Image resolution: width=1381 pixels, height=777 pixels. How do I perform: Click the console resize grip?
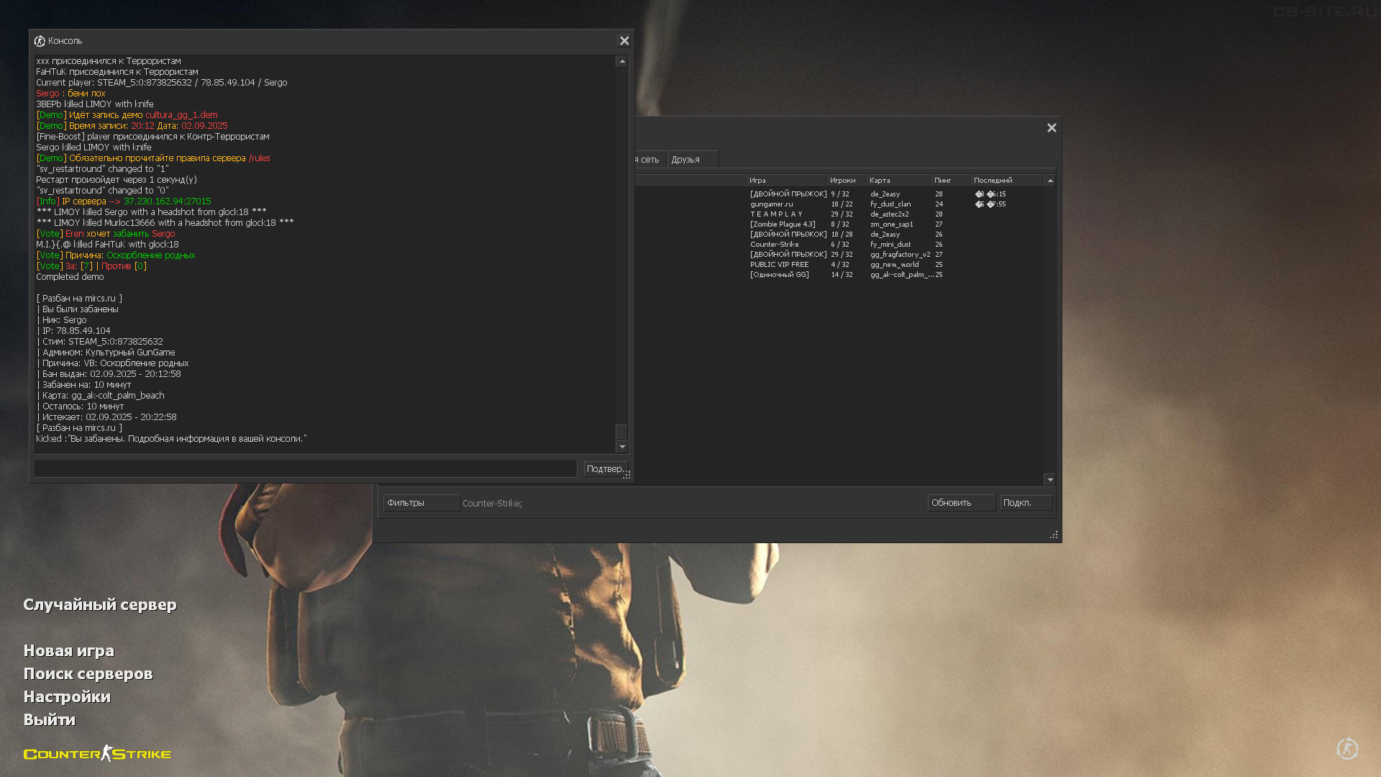click(626, 475)
